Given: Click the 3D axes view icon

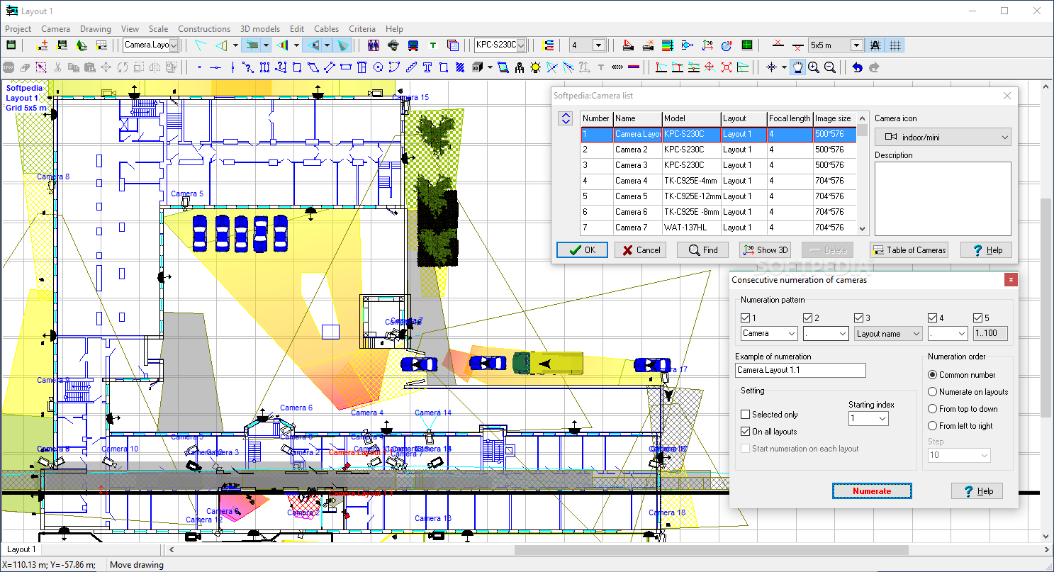Looking at the screenshot, I should click(x=707, y=45).
